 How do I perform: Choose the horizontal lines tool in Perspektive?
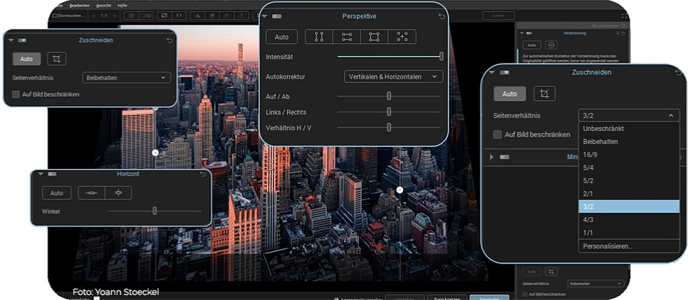click(x=347, y=37)
